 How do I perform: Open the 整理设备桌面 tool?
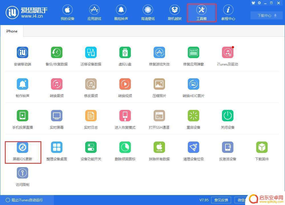pos(57,147)
